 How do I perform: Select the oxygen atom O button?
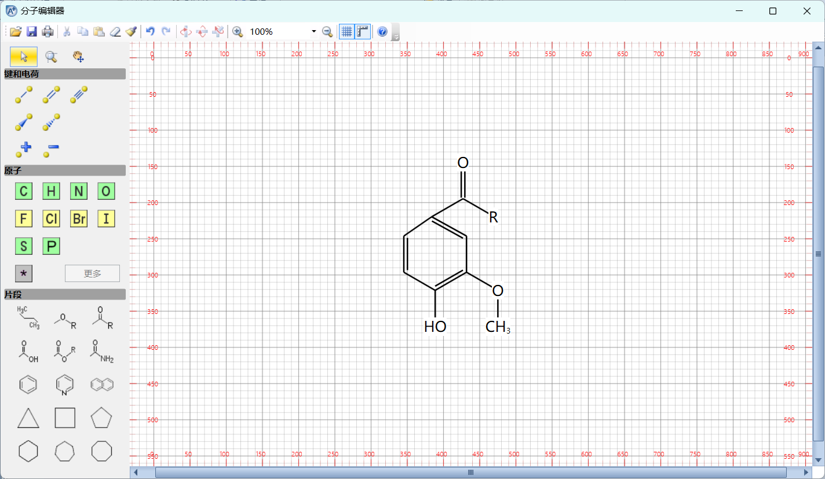pos(106,191)
